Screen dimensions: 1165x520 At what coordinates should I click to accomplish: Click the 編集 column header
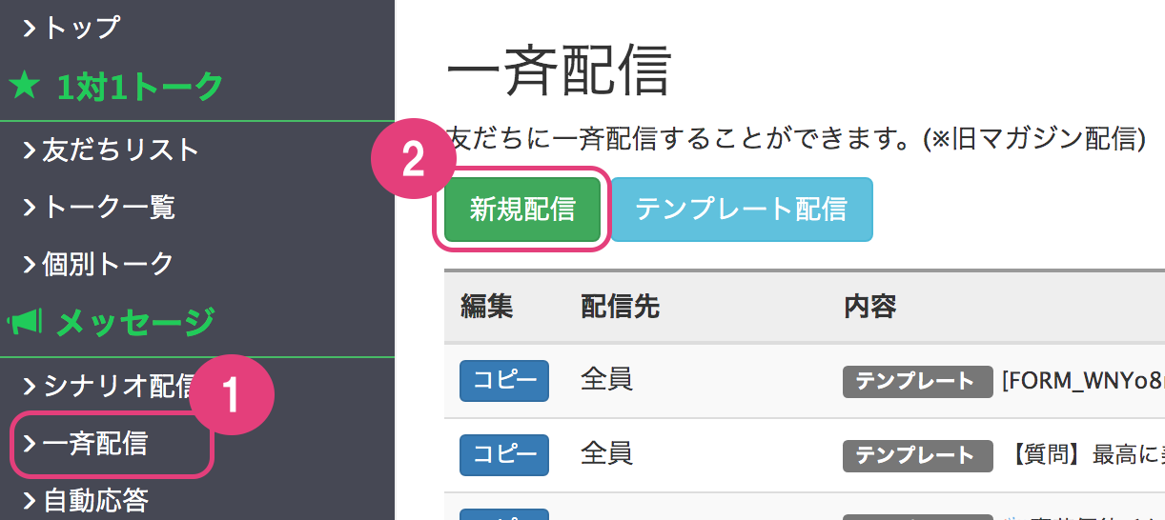pos(486,306)
